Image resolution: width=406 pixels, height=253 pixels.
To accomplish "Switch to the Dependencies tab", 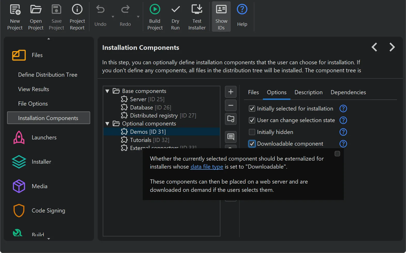I will click(348, 92).
